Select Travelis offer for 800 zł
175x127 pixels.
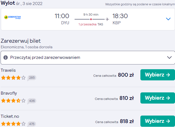point(158,75)
